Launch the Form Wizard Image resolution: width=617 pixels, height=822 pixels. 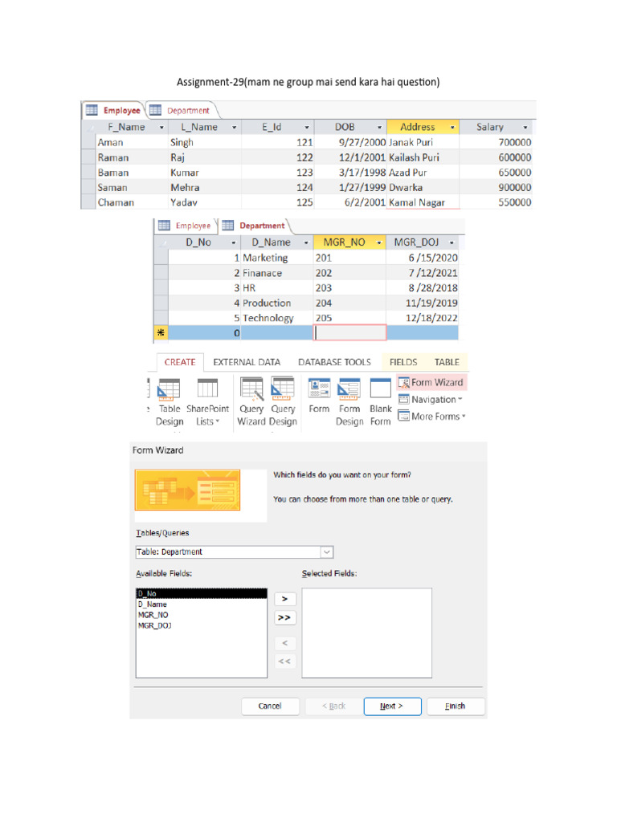(x=431, y=383)
